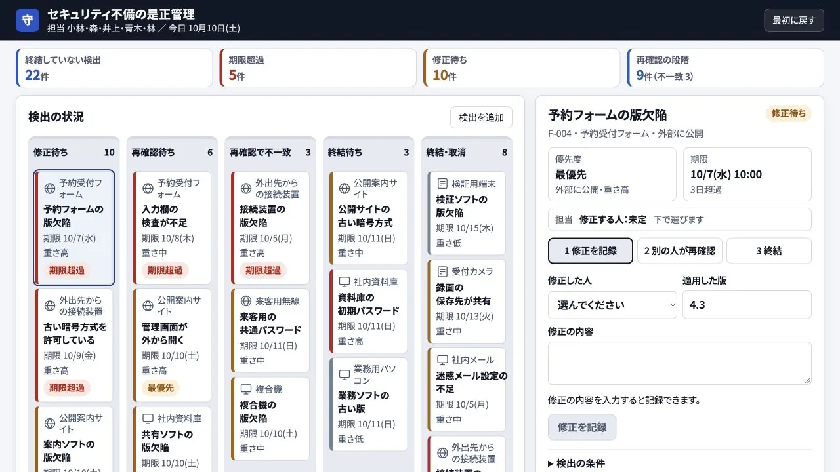Click document icon on 録画の保存先が共有 card
Viewport: 840px width, 472px height.
coord(442,271)
